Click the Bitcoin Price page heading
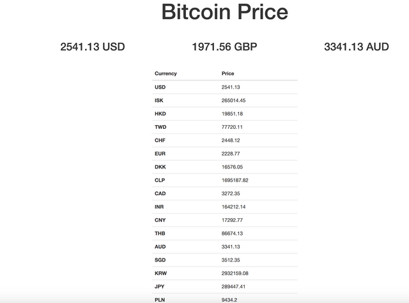409x303 pixels. [224, 12]
